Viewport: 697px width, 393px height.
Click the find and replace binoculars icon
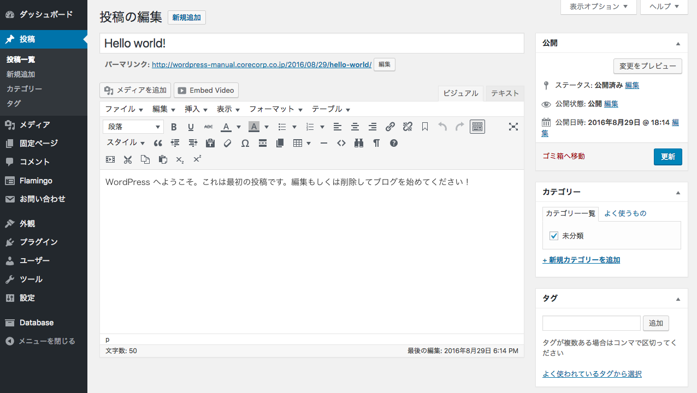359,144
